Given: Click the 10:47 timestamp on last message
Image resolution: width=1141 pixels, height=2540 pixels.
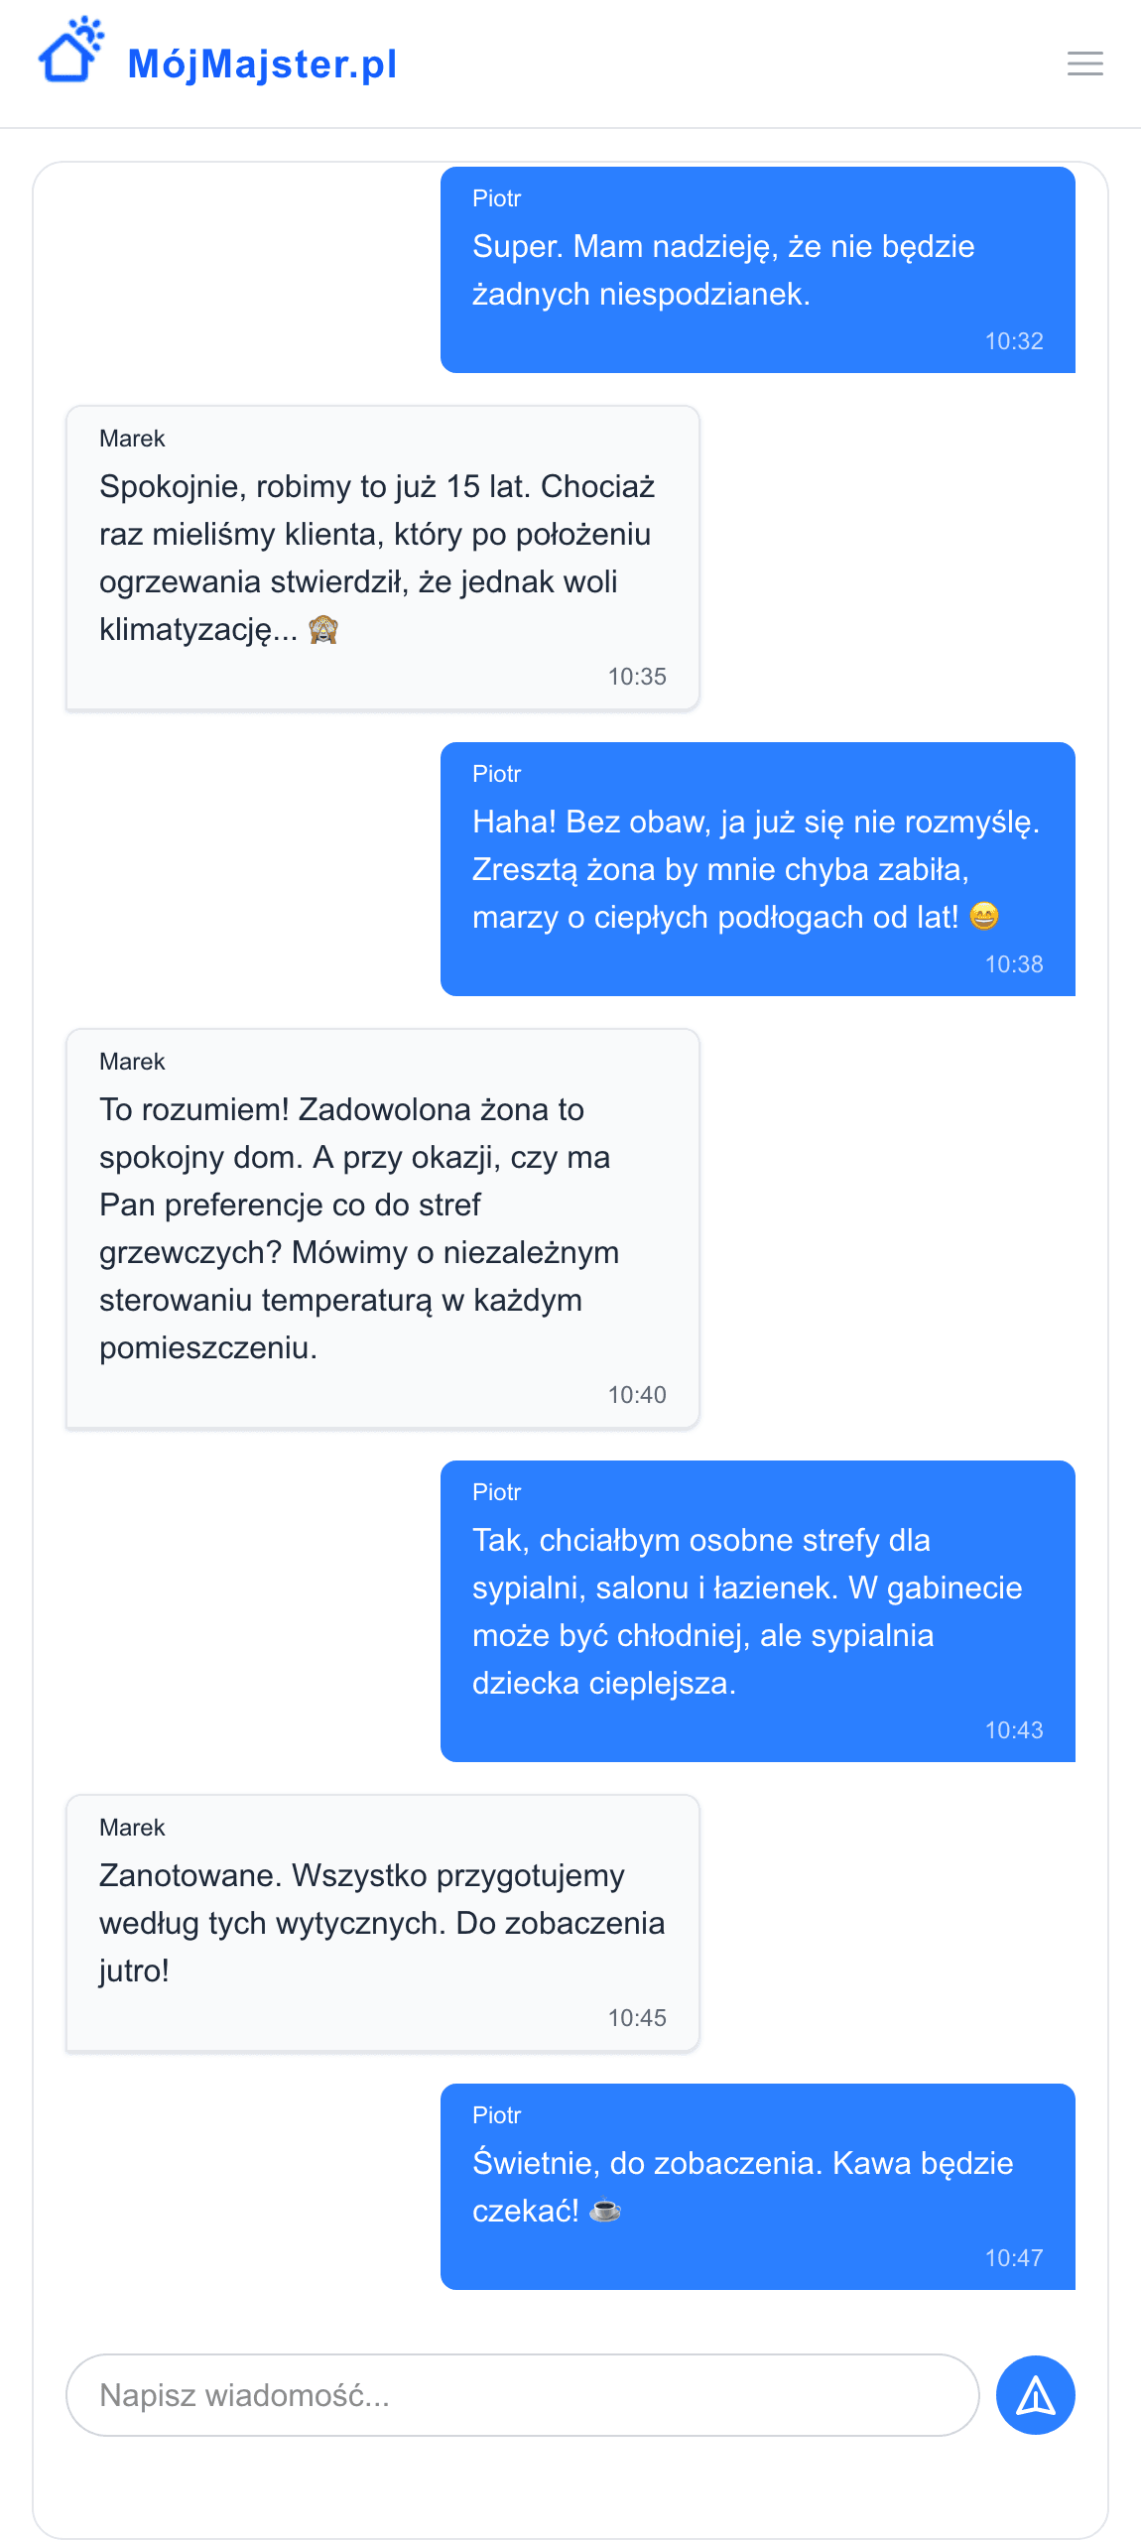Looking at the screenshot, I should click(x=1013, y=2258).
